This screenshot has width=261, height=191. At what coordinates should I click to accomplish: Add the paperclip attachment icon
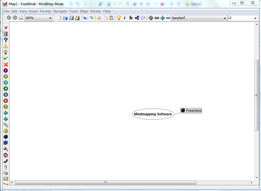pyautogui.click(x=6, y=125)
